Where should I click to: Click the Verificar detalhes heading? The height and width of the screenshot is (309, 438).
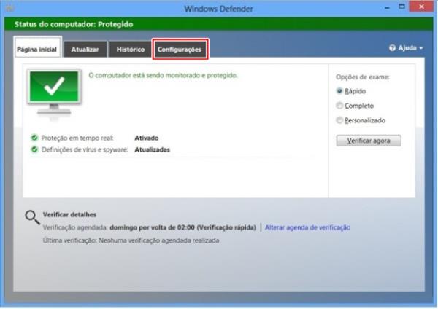69,214
